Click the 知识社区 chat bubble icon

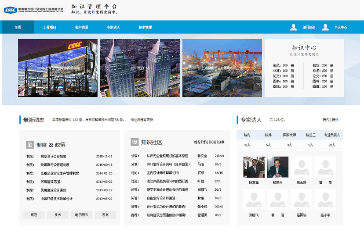[135, 142]
